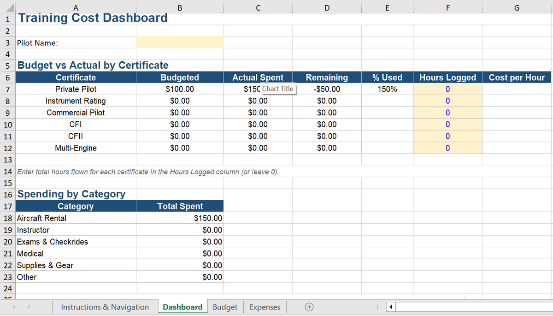
Task: Click the Certificate column header cell
Action: pyautogui.click(x=76, y=78)
